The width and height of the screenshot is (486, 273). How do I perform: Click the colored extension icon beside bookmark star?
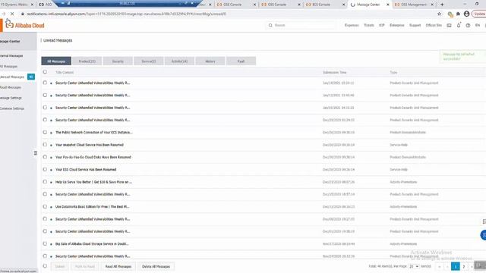(450, 14)
